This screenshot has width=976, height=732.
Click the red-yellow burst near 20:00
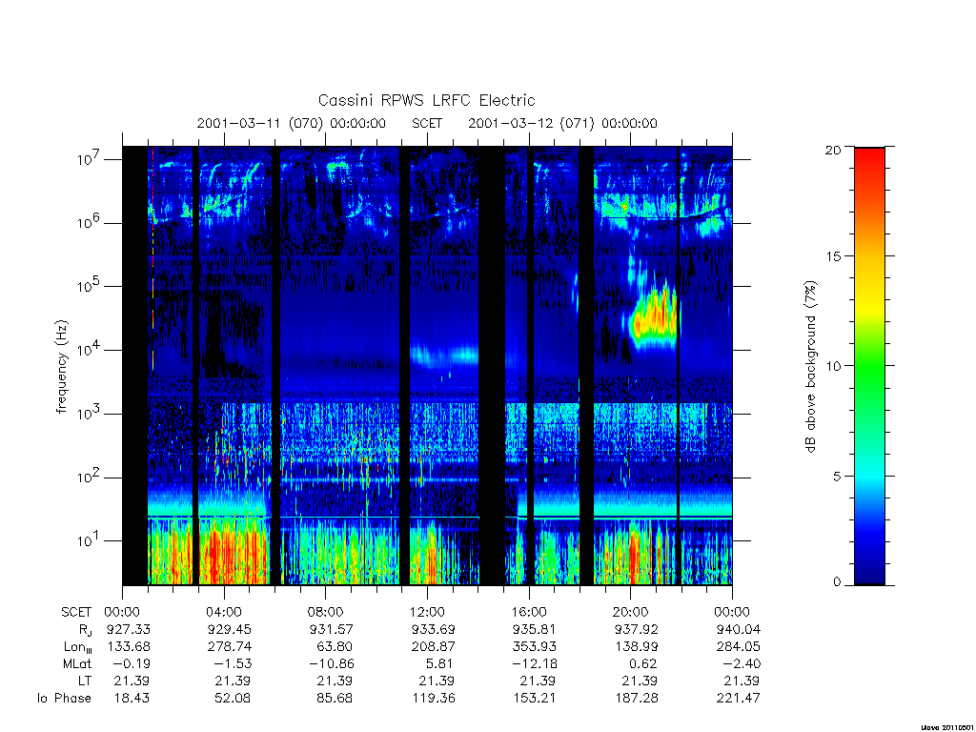point(653,318)
